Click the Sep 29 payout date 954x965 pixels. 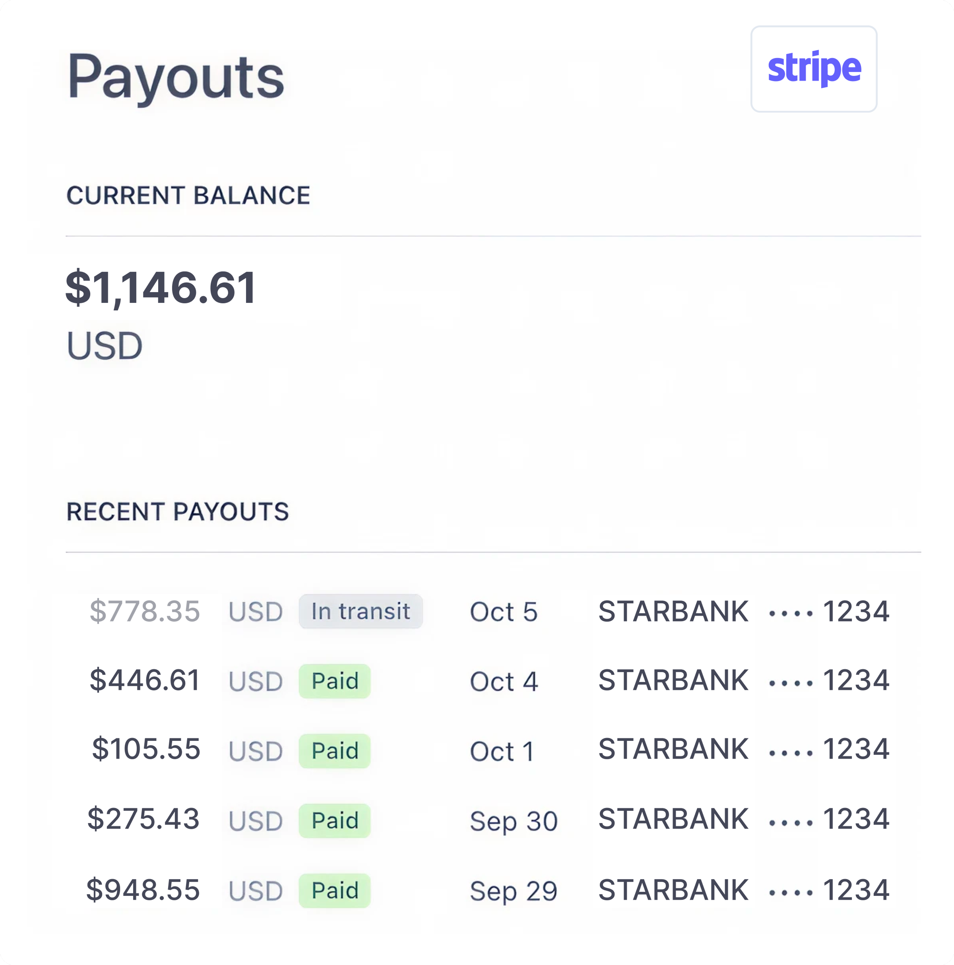[x=513, y=891]
